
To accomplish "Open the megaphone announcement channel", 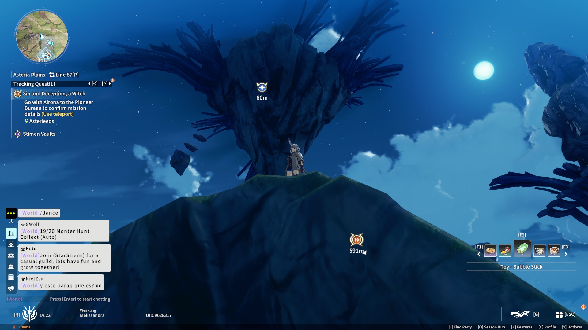I will (x=11, y=288).
